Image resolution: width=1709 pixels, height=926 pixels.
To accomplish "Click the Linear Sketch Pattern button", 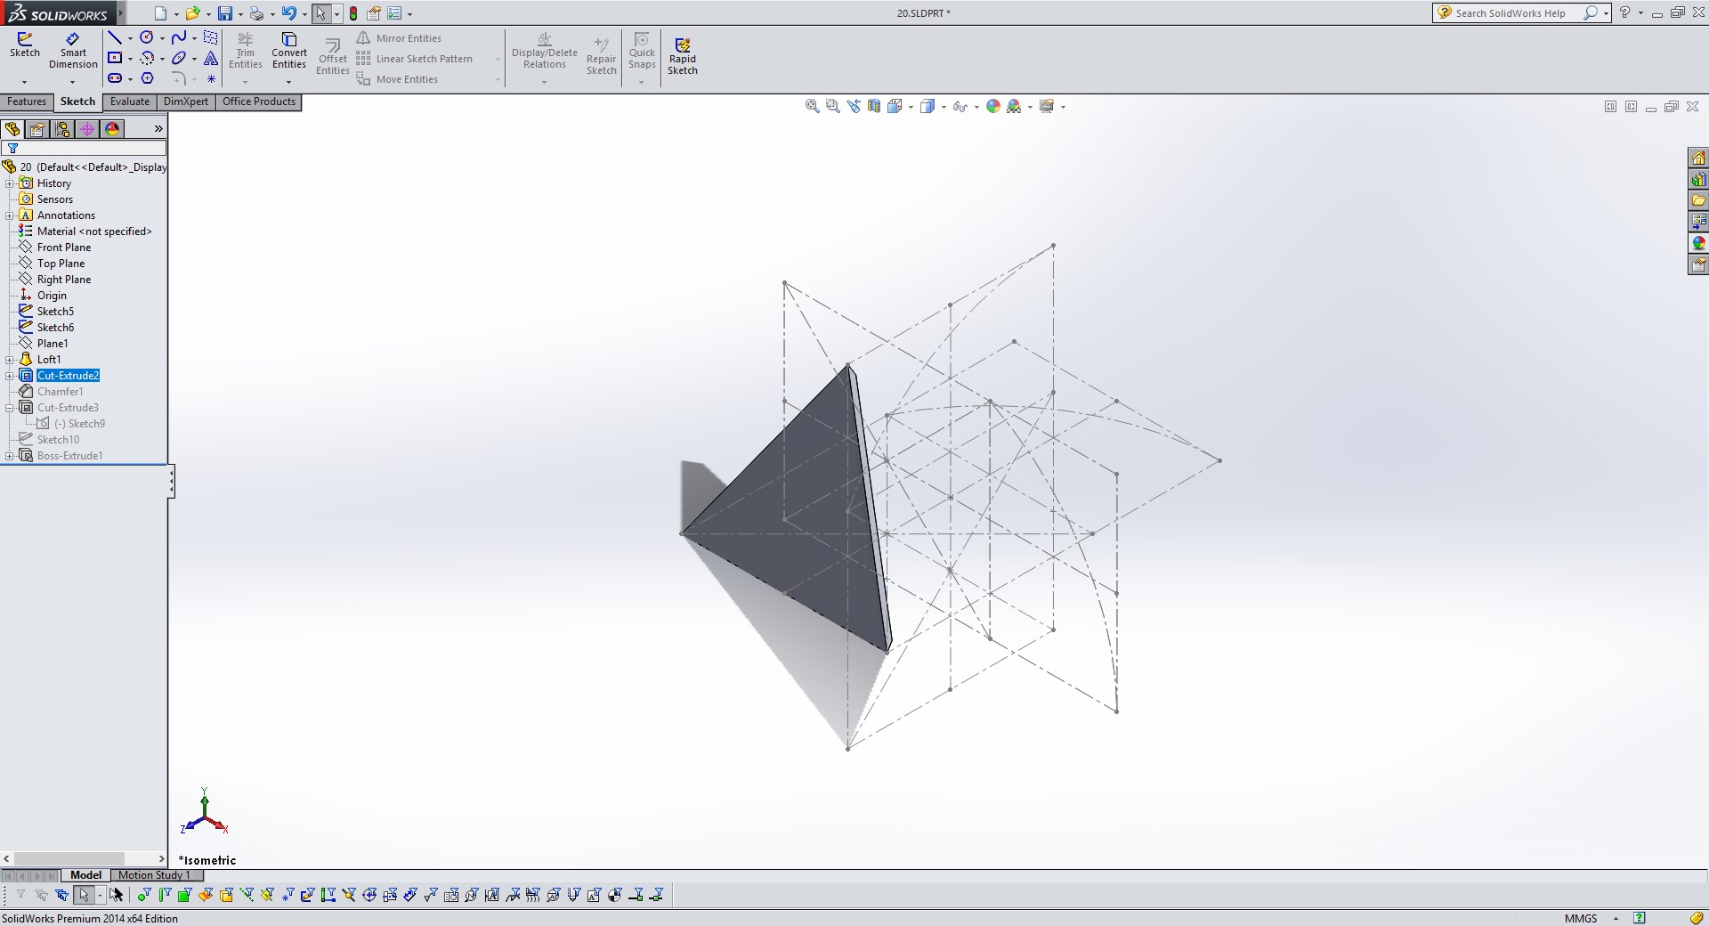I will coord(415,59).
